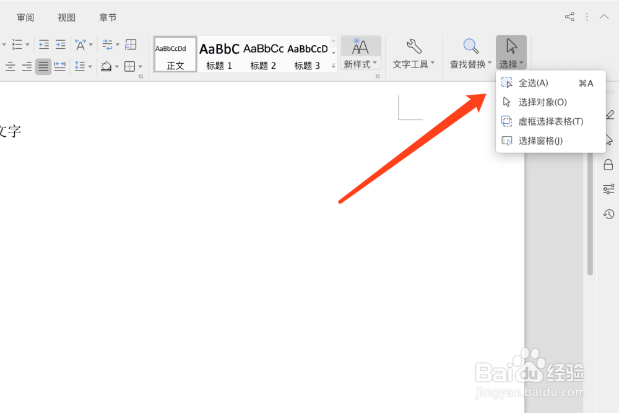Click the sidebar sliders settings icon
Viewport: 619px width, 413px height.
(608, 189)
